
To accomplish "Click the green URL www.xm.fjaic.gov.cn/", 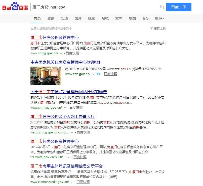I will [x=46, y=108].
